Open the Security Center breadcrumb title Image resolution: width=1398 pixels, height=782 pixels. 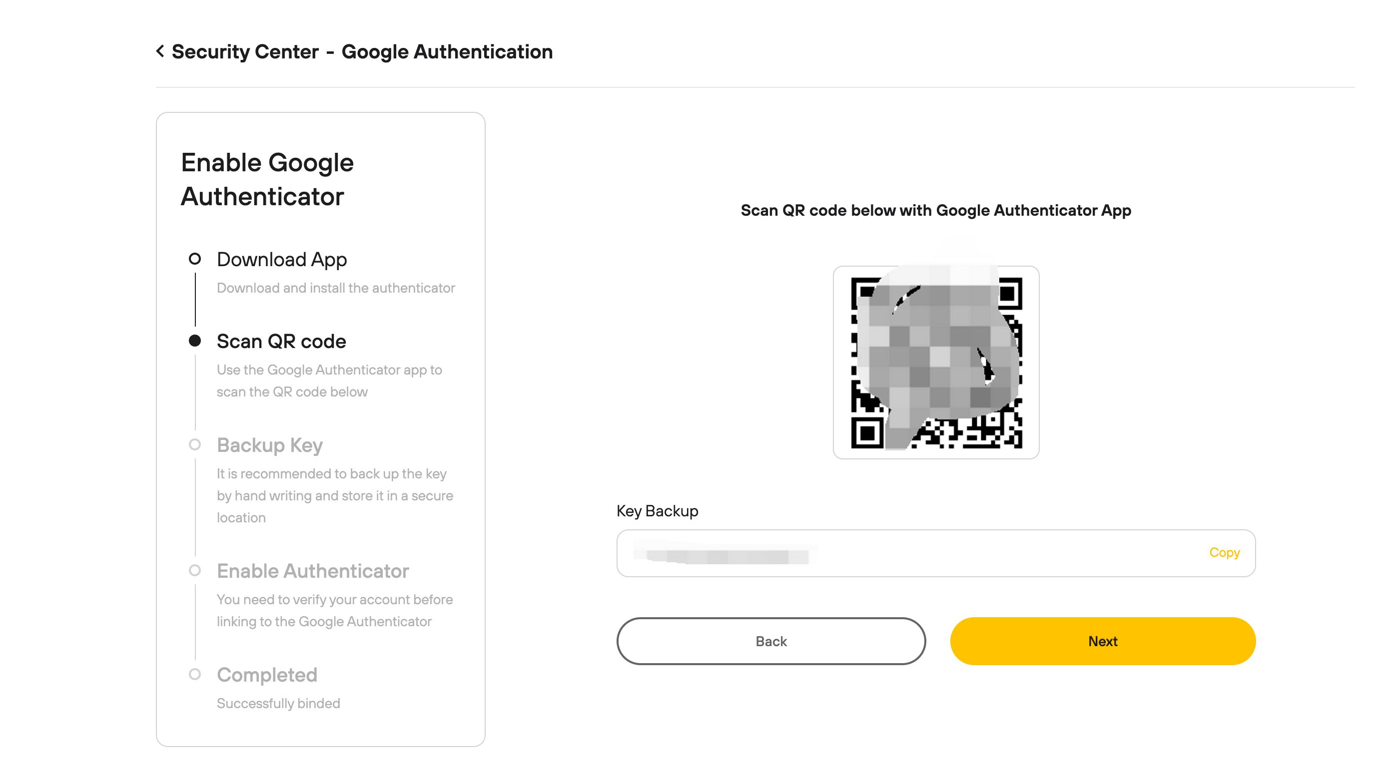tap(245, 51)
